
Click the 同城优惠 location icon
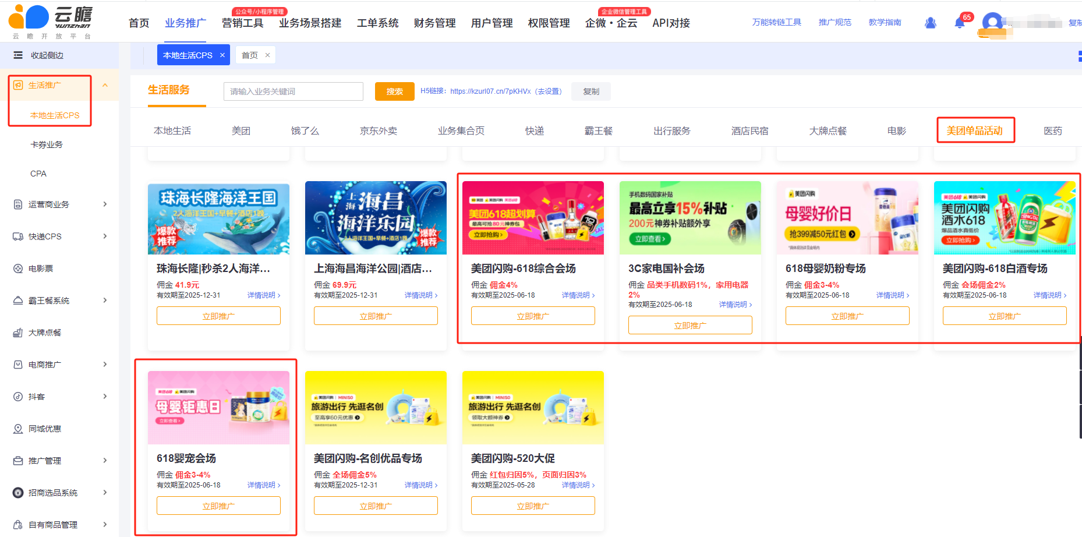pyautogui.click(x=18, y=429)
